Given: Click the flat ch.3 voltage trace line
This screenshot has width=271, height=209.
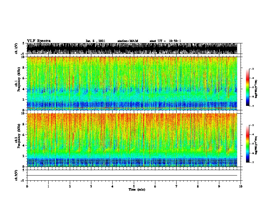Looking at the screenshot, I should pyautogui.click(x=132, y=176).
